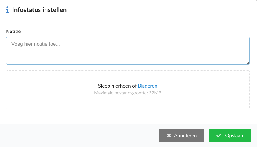Screen dimensions: 257x147
Task: Click the dashed file drop zone
Action: click(x=128, y=90)
